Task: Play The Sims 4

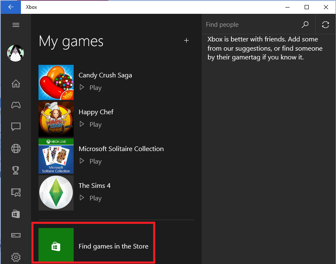Action: [90, 198]
